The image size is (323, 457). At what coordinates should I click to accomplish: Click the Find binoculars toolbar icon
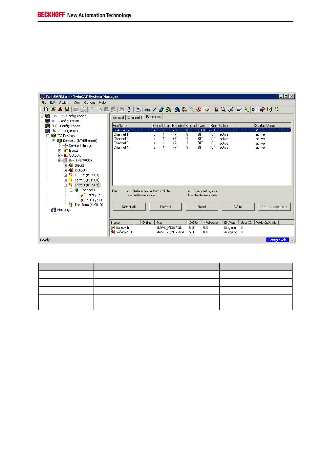[122, 109]
